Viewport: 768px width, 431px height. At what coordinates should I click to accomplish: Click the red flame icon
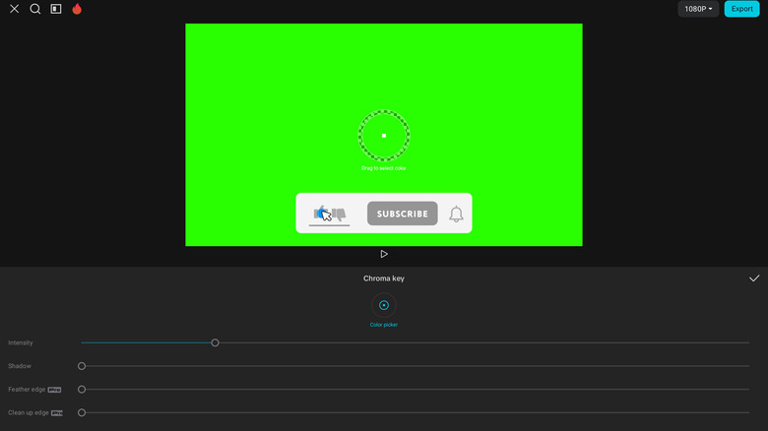click(x=77, y=9)
